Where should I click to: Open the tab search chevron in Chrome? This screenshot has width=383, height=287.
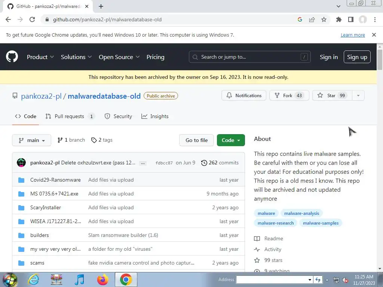point(338,6)
